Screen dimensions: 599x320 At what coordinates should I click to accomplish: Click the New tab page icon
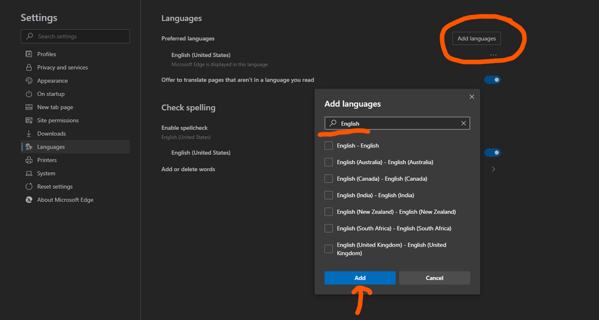tap(29, 107)
